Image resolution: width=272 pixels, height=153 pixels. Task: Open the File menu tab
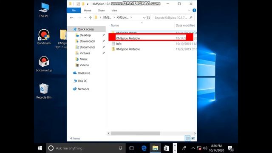(74, 10)
